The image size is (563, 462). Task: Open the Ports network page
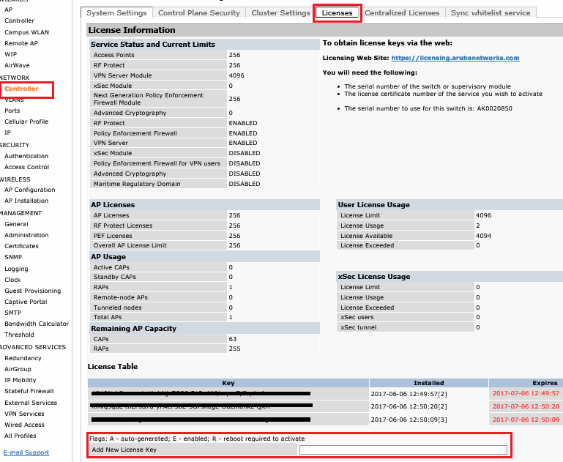point(12,111)
